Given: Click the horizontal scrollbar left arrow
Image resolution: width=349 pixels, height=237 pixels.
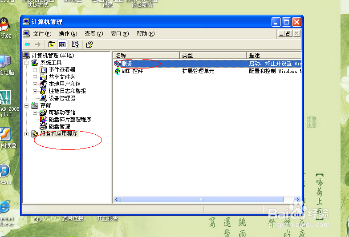Looking at the screenshot, I should 117,199.
